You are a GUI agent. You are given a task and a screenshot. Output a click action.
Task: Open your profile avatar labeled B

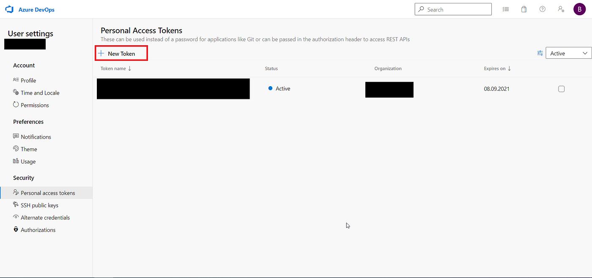(x=579, y=9)
